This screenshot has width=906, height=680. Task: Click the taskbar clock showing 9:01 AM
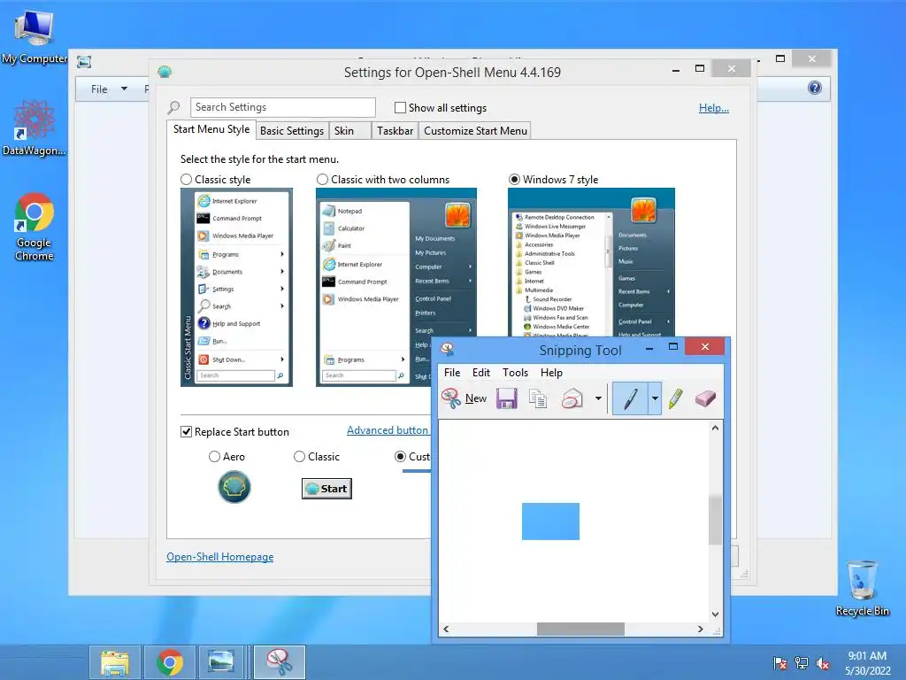coord(867,662)
